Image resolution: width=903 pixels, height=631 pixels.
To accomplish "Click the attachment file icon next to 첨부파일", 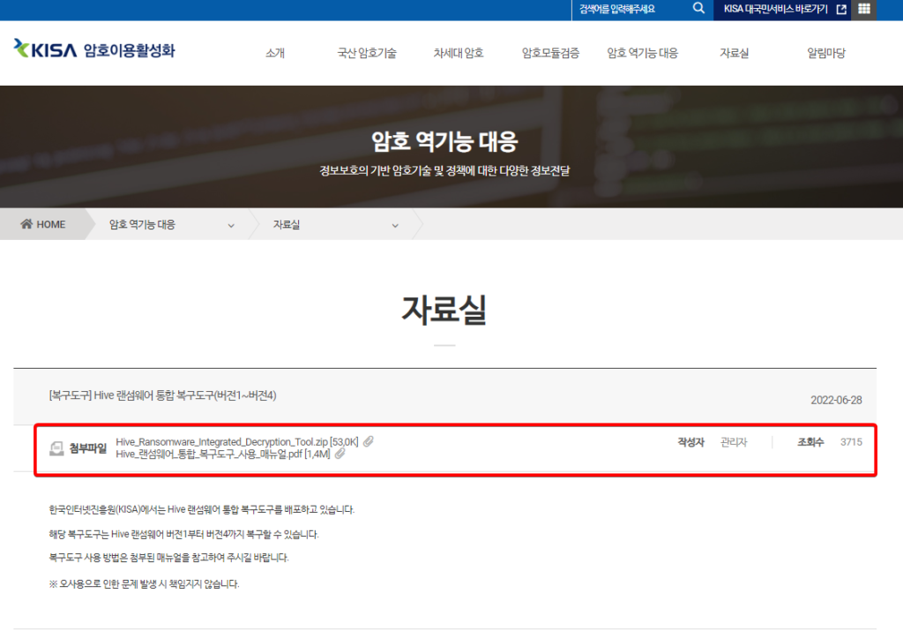I will tap(56, 448).
